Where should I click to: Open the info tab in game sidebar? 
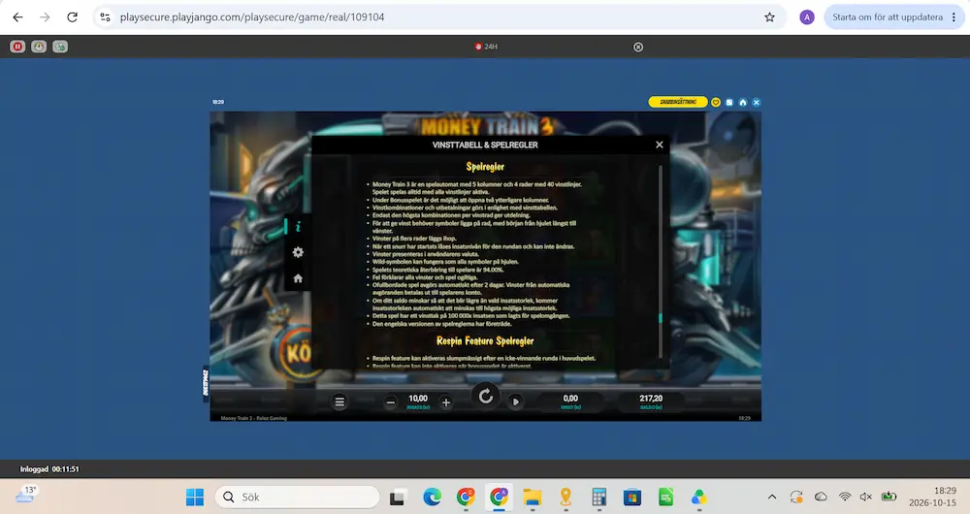[x=298, y=226]
